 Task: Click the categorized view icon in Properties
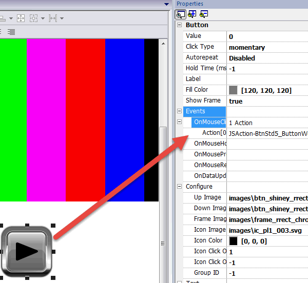[181, 14]
